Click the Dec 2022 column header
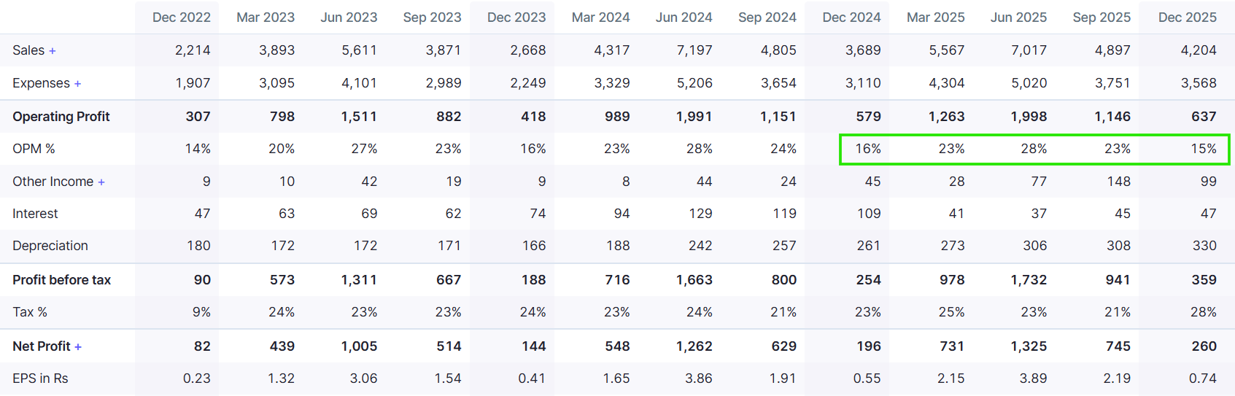This screenshot has height=396, width=1235. click(x=181, y=18)
